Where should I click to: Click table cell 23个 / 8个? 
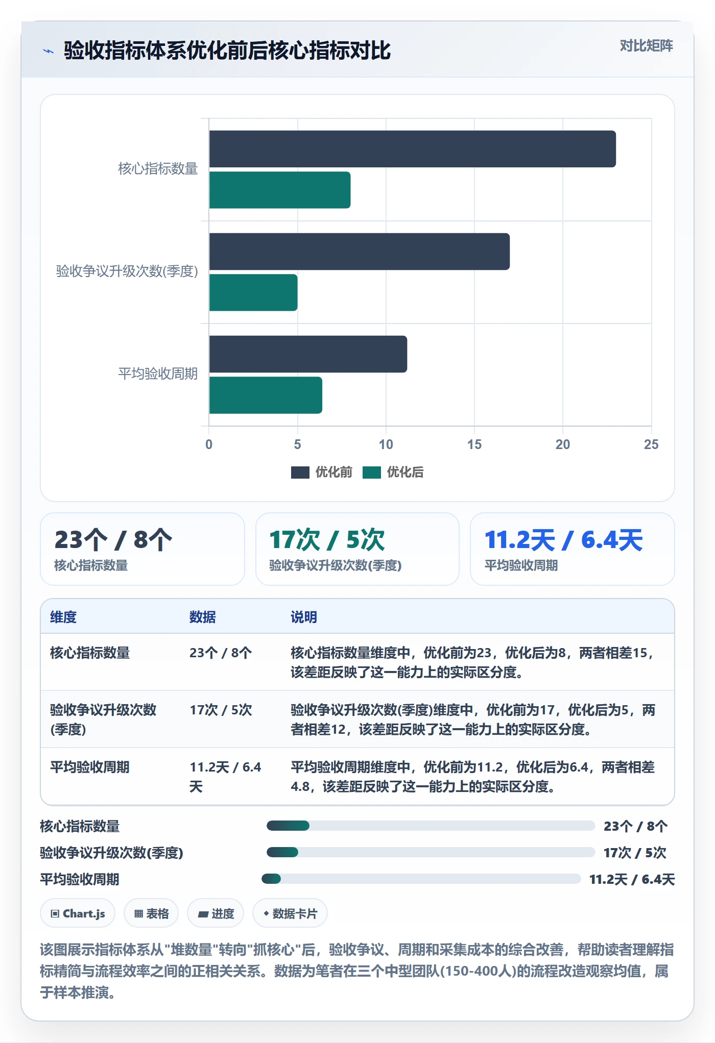coord(221,653)
